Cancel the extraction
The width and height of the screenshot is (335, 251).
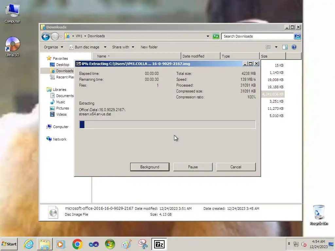point(236,167)
